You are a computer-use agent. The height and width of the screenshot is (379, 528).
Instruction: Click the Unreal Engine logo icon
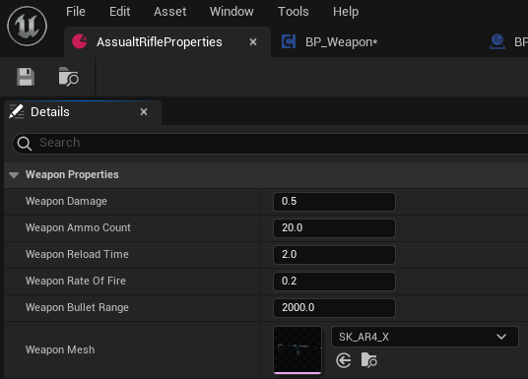point(27,27)
